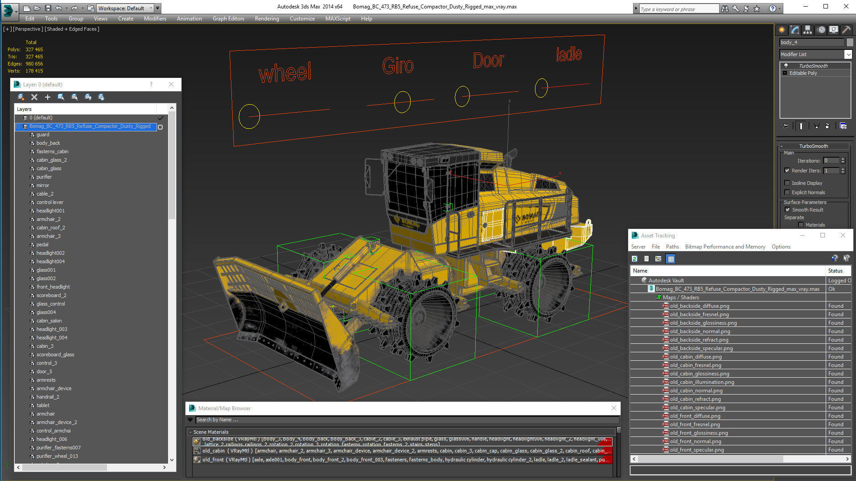Click the New Scene toolbar icon
This screenshot has width=856, height=481.
coord(27,8)
